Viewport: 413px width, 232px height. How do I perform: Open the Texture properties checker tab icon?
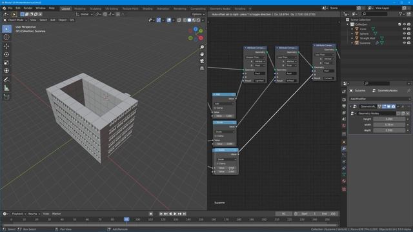point(344,189)
